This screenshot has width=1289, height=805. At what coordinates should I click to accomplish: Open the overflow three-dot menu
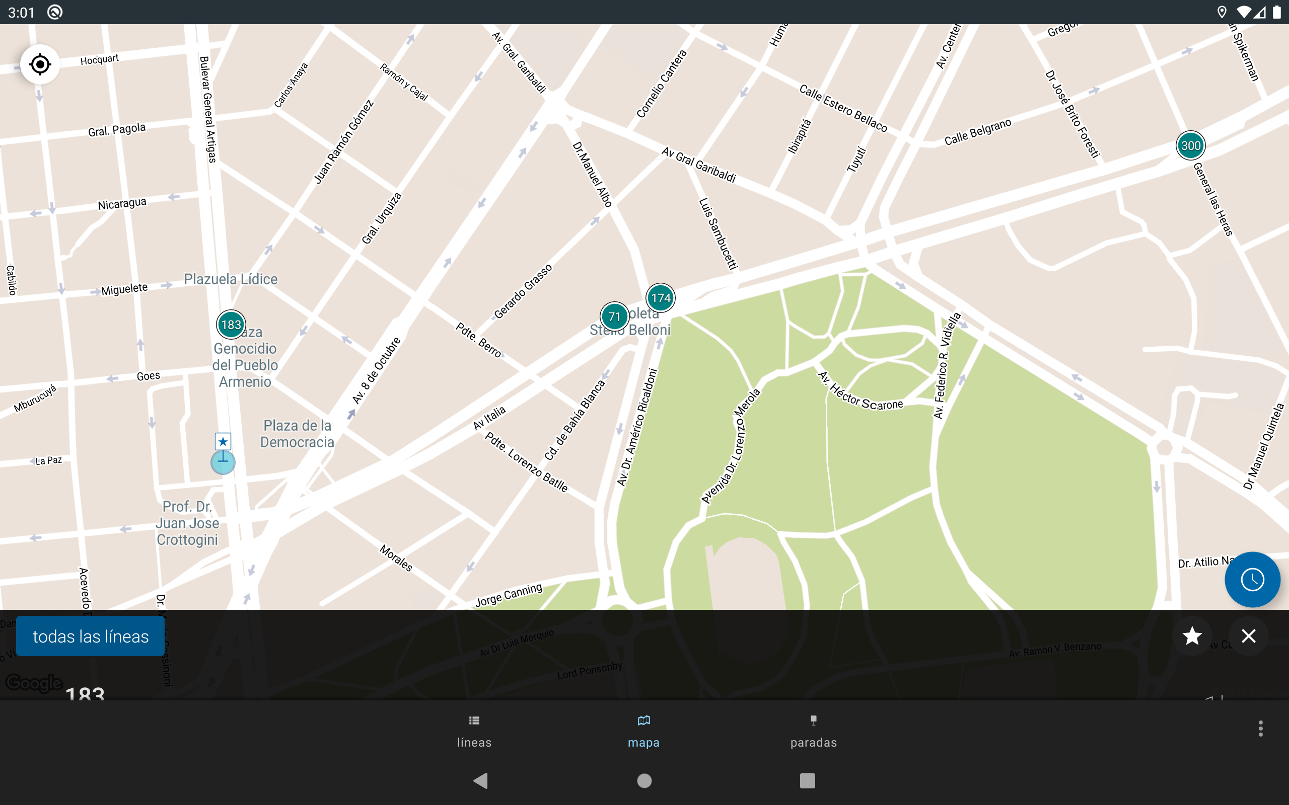[1260, 729]
